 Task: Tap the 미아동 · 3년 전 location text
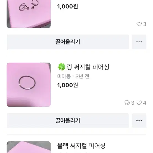pos(73,76)
